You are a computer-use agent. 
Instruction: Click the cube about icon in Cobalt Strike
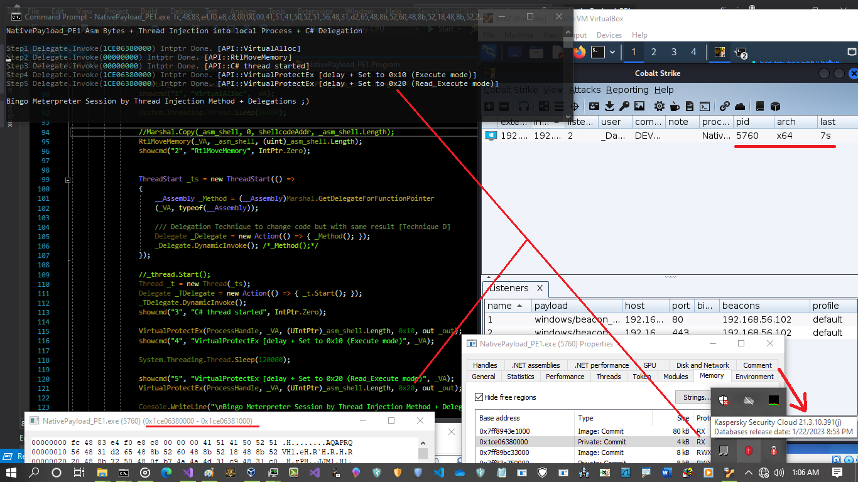point(775,106)
